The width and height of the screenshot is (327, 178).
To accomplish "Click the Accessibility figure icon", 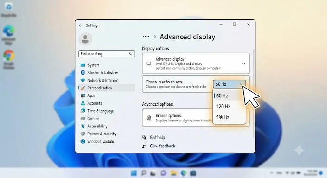I will [x=83, y=126].
